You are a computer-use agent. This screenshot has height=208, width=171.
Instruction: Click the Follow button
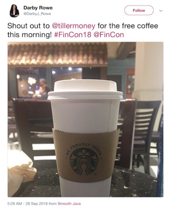point(139,10)
